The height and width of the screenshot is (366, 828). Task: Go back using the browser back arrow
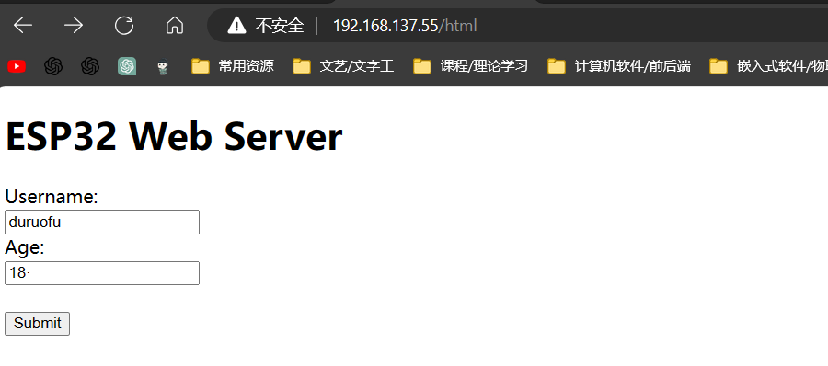click(23, 25)
